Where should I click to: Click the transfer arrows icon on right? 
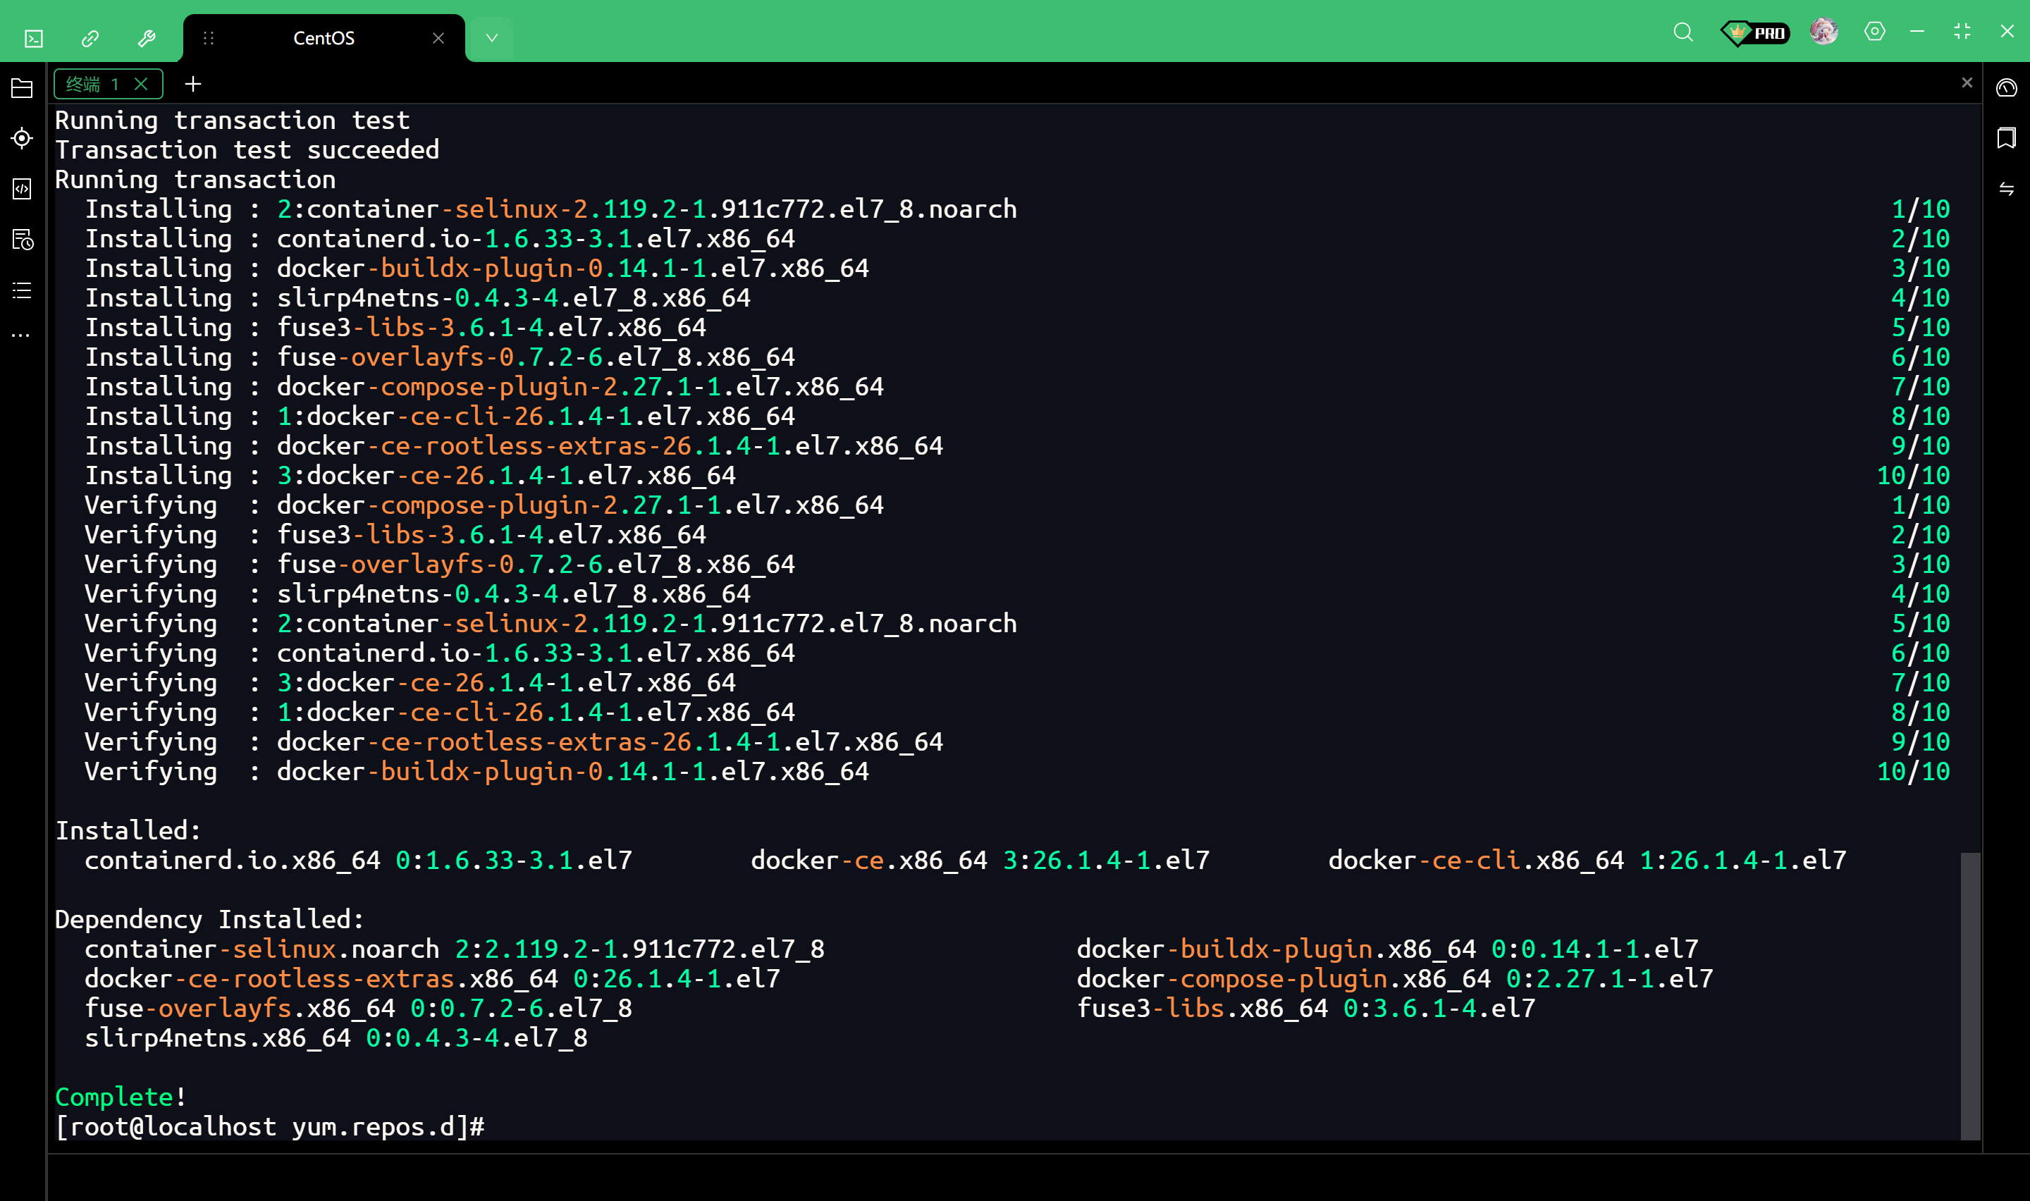(2006, 189)
